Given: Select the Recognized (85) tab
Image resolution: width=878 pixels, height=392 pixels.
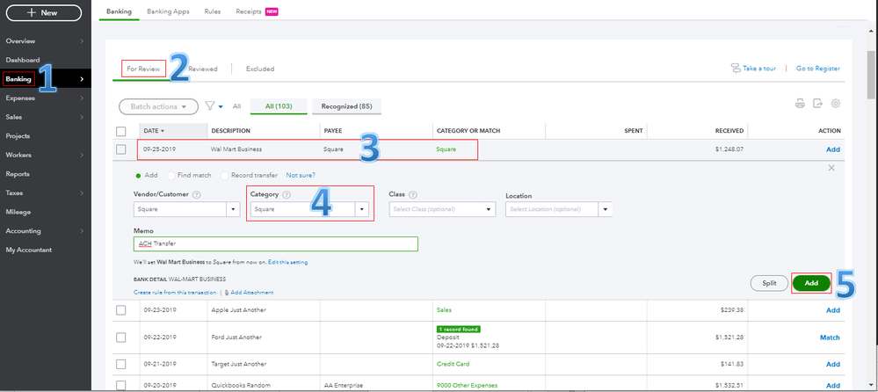Looking at the screenshot, I should pos(346,105).
